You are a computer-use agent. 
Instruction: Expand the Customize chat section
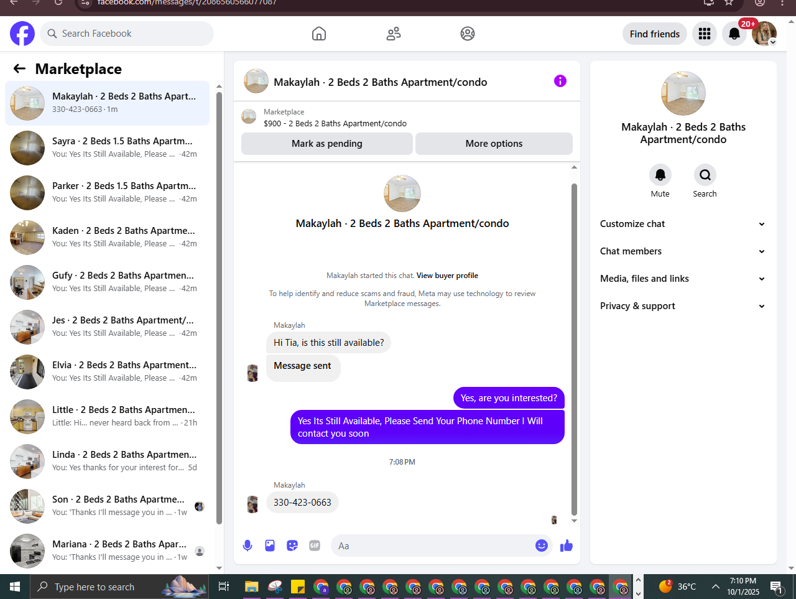tap(683, 224)
